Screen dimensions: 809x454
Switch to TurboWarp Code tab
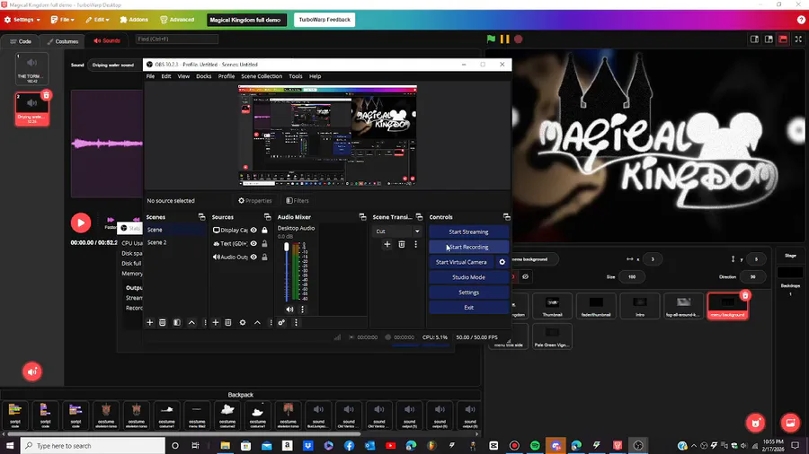click(21, 40)
